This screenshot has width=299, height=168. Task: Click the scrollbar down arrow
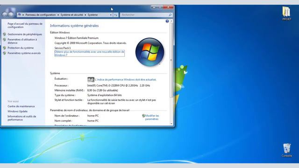pos(171,124)
